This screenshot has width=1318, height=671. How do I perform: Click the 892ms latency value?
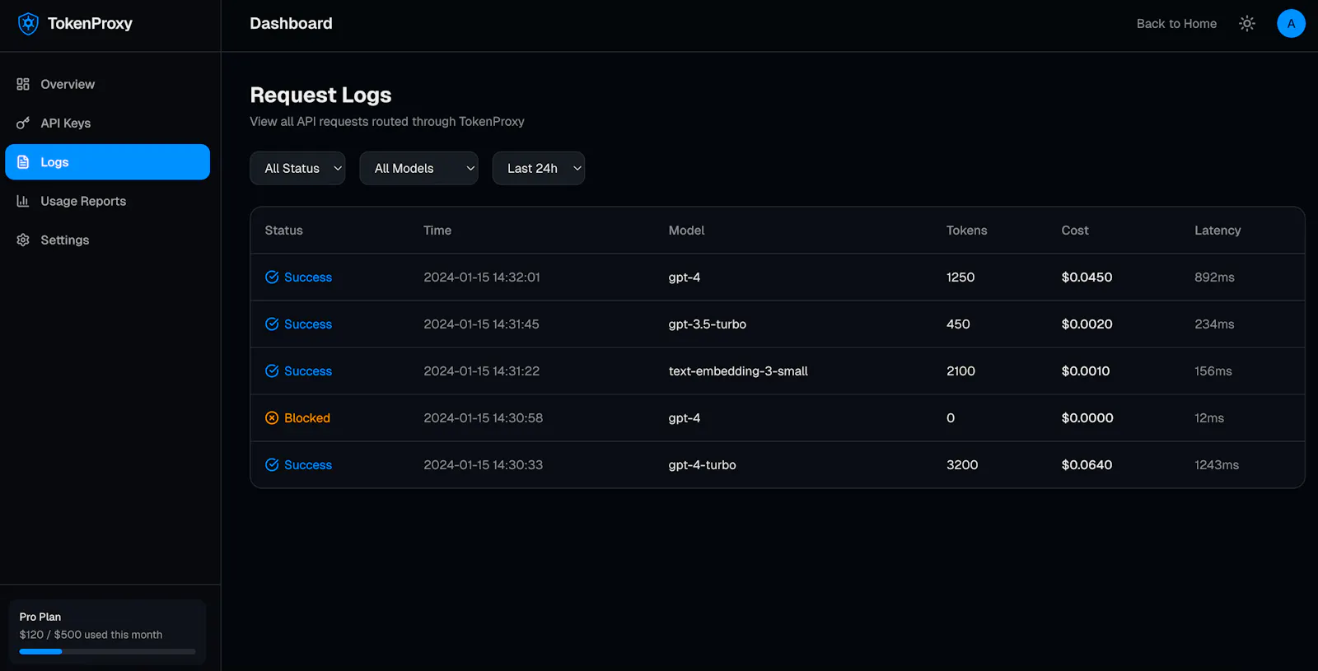tap(1214, 277)
